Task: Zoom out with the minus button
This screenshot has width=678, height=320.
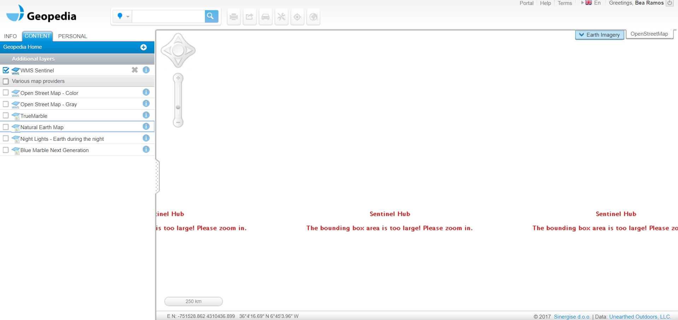Action: pos(178,122)
